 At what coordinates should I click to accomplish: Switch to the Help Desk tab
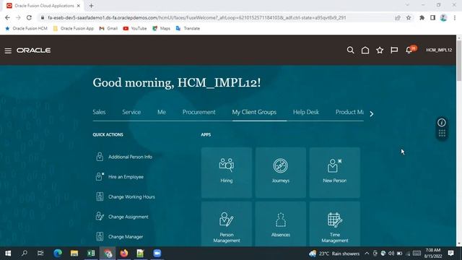[x=306, y=112]
